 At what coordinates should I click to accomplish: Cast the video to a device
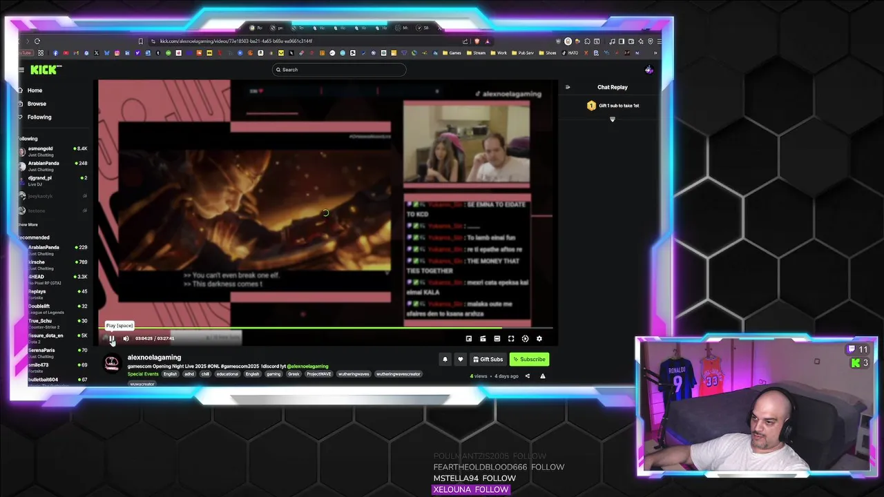(483, 338)
